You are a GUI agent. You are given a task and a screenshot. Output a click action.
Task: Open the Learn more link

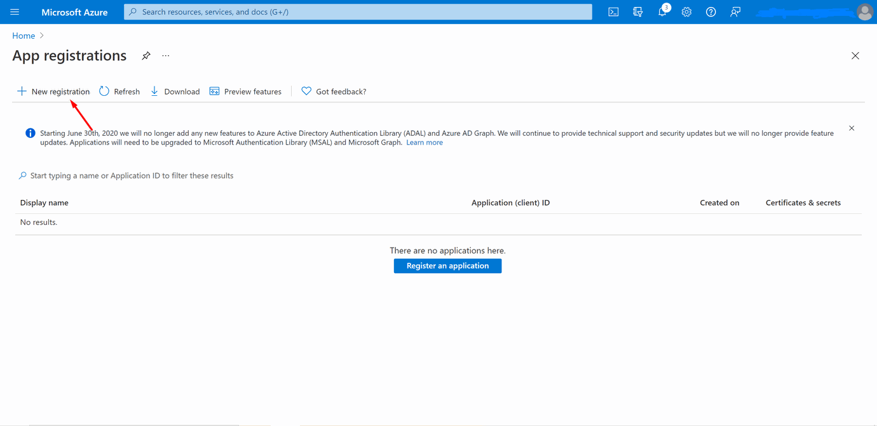[x=425, y=143]
